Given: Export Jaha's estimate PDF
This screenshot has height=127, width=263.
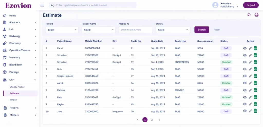Looking at the screenshot, I should coord(256,111).
